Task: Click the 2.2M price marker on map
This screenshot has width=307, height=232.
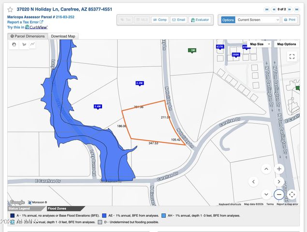Action: (x=139, y=83)
